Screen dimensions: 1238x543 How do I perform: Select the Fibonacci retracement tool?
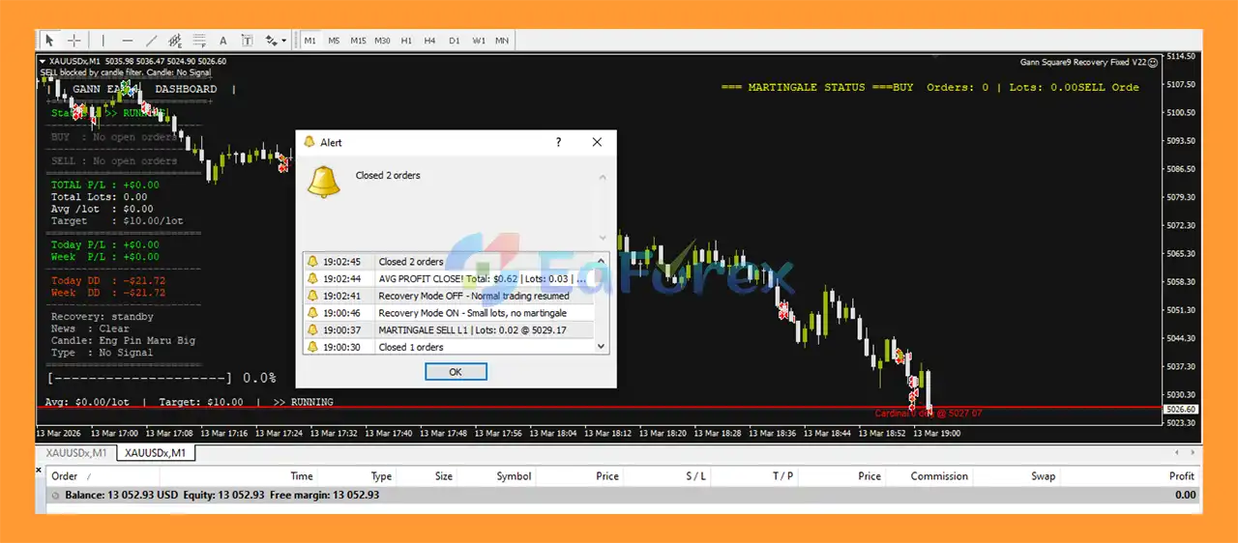pyautogui.click(x=199, y=41)
